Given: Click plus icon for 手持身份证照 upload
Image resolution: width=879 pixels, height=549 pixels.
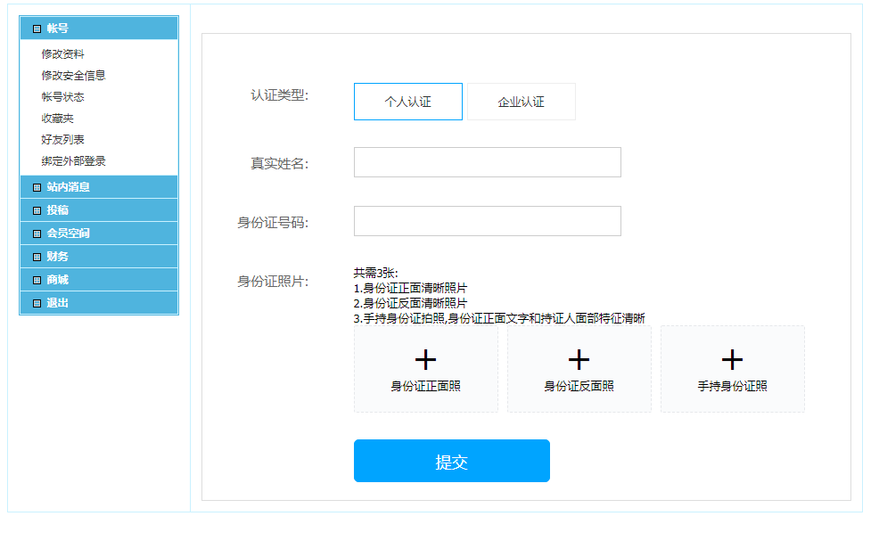Looking at the screenshot, I should pyautogui.click(x=733, y=359).
